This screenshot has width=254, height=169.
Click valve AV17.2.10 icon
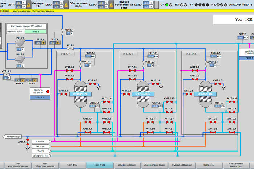coord(169,102)
